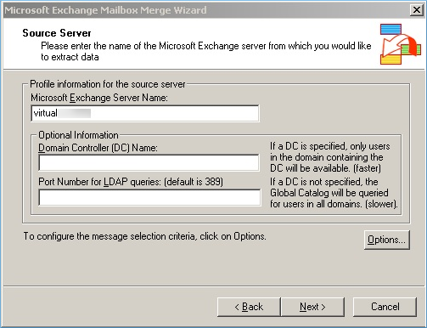The image size is (427, 328).
Task: Focus the Microsoft Exchange Server Name field
Action: pos(145,113)
